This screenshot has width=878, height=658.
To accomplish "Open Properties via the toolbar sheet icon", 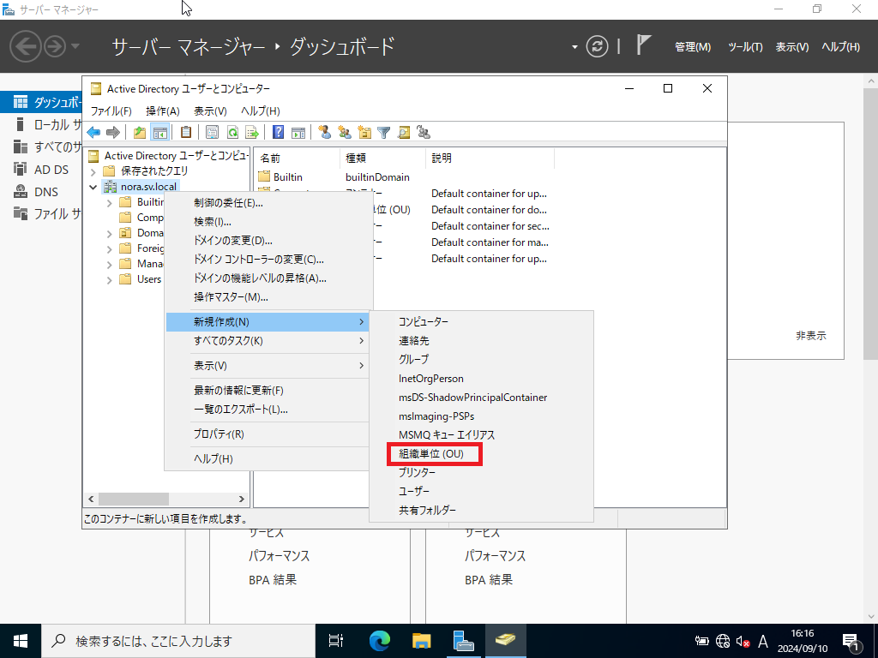I will pyautogui.click(x=213, y=133).
